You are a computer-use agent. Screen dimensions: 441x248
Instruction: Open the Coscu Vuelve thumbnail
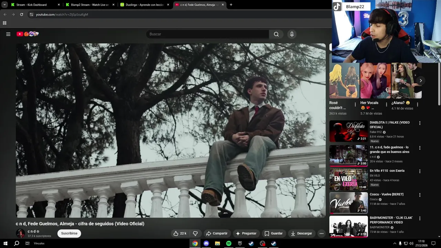(x=348, y=203)
